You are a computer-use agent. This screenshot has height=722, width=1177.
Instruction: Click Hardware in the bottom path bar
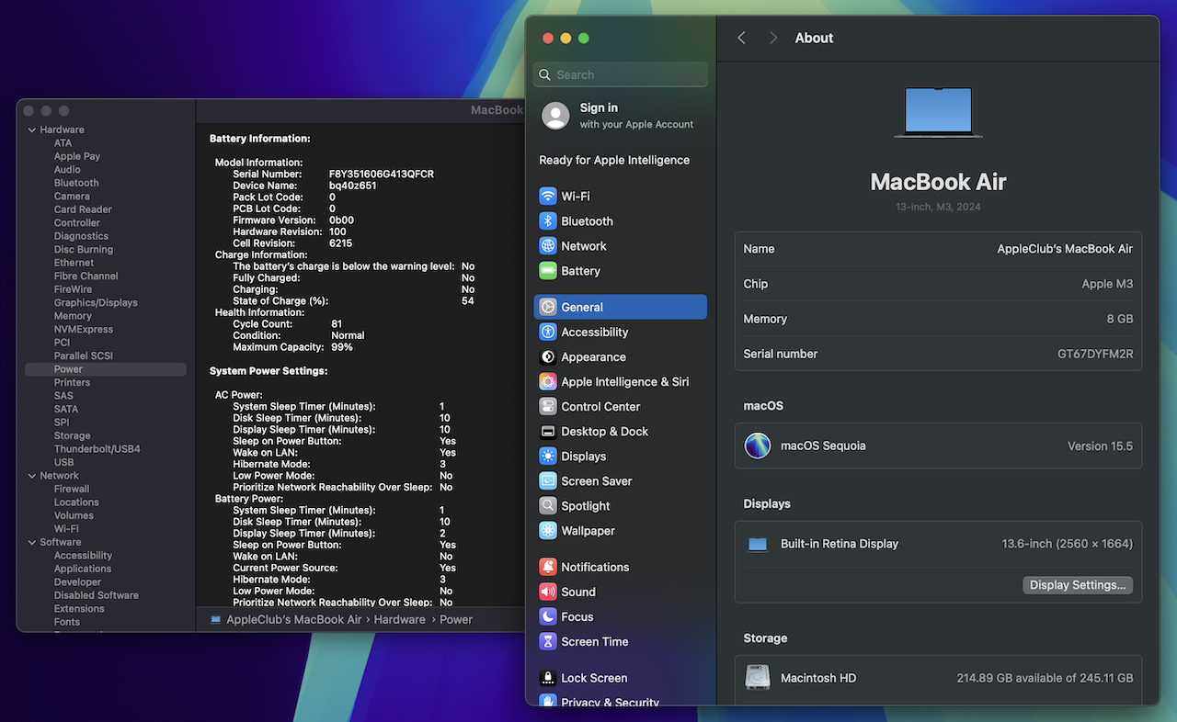(x=399, y=620)
